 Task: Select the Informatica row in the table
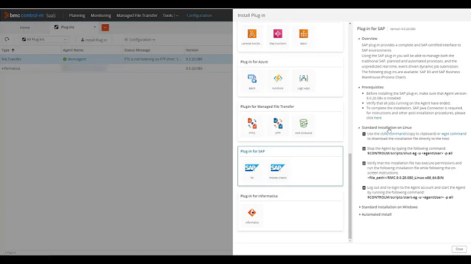(116, 69)
